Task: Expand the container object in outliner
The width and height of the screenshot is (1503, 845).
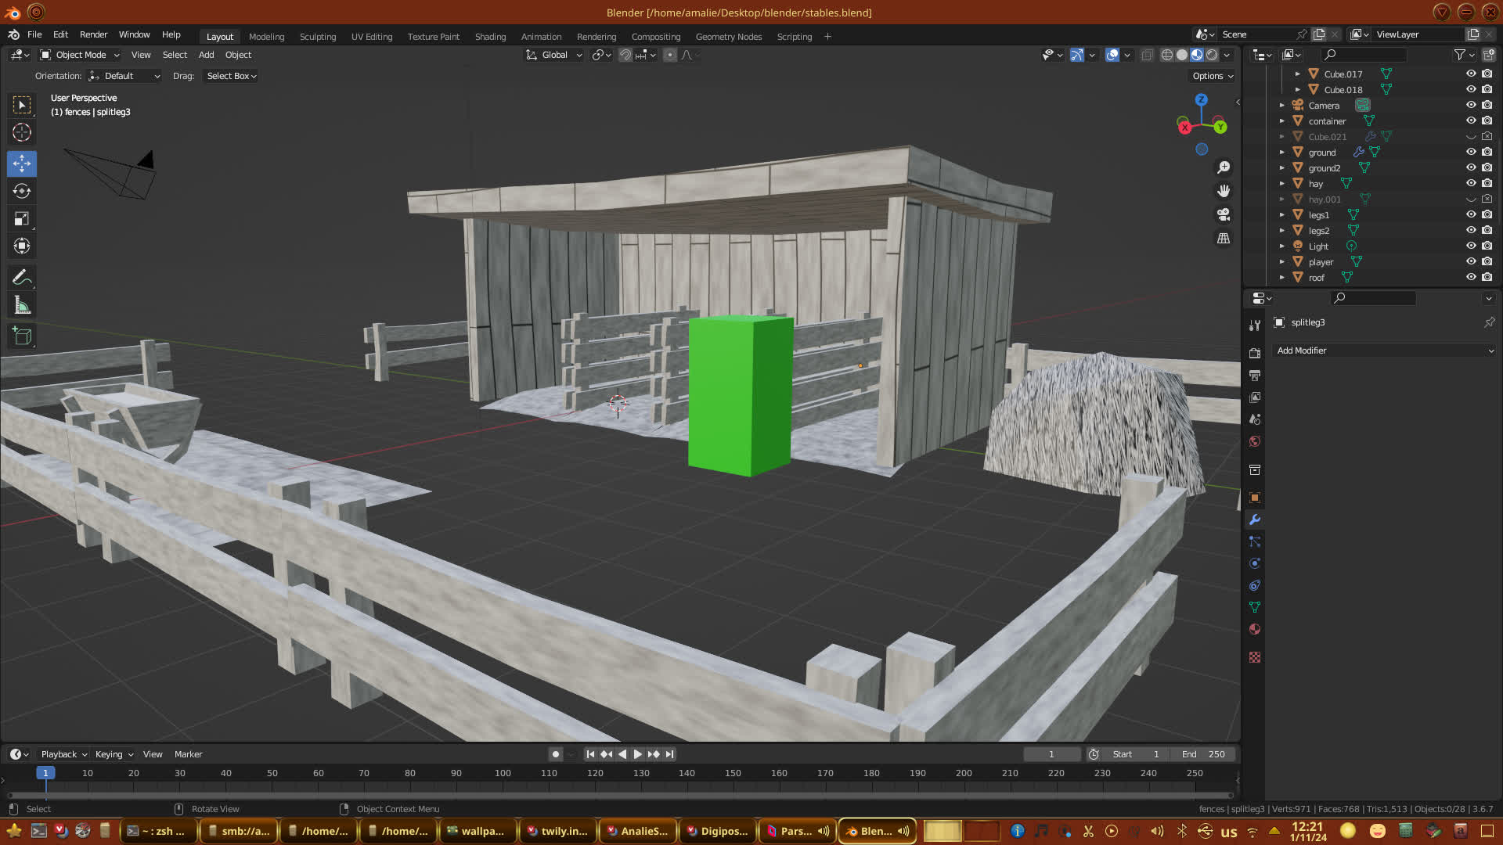Action: pyautogui.click(x=1282, y=121)
